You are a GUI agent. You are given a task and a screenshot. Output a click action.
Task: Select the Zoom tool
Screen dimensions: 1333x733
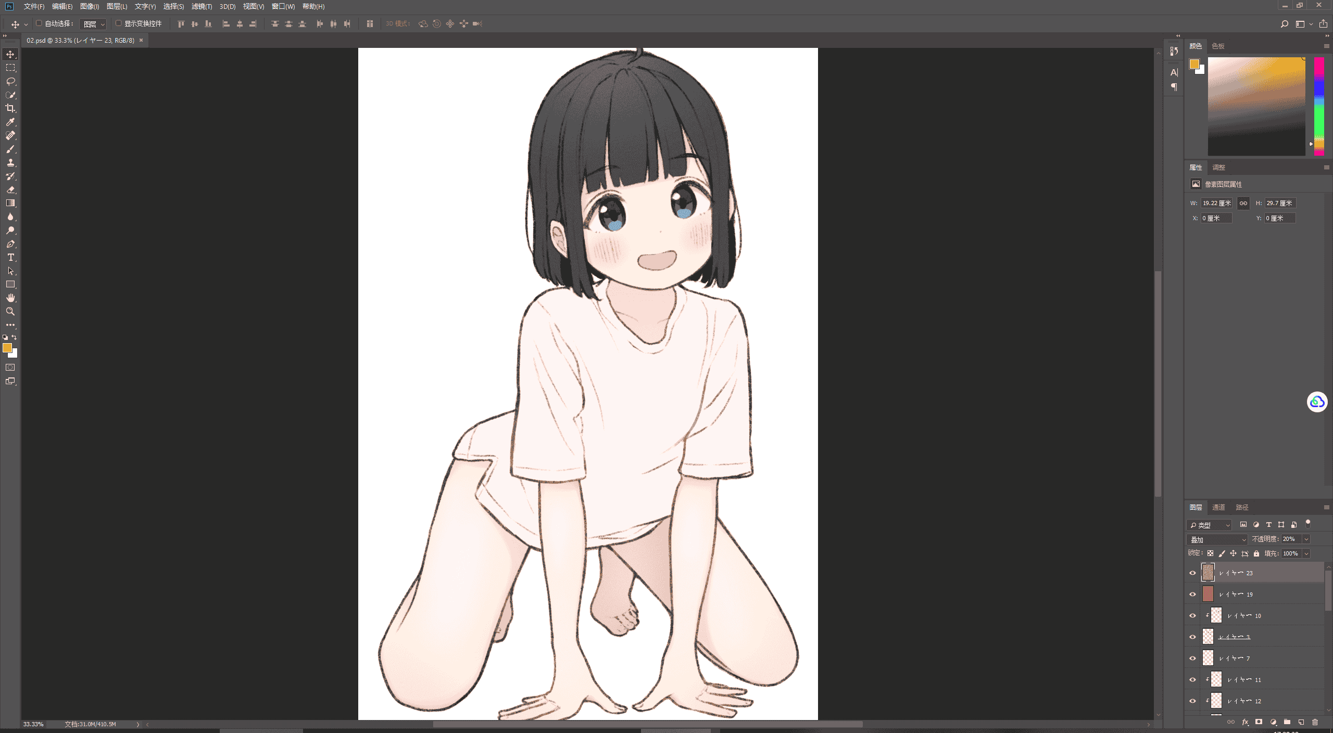coord(10,311)
